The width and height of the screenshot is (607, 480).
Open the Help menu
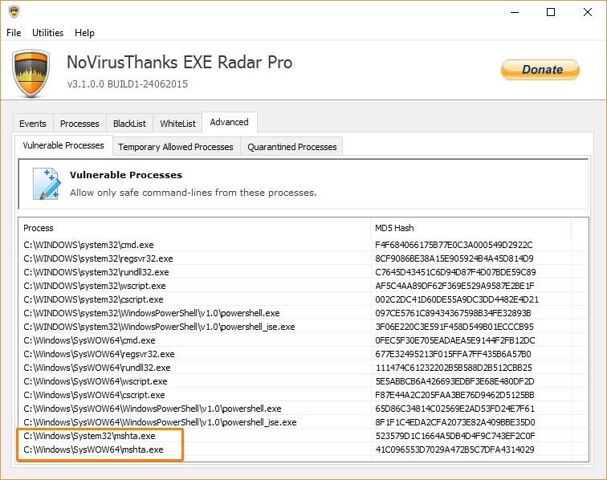point(84,33)
